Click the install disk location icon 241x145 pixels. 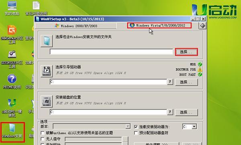(x=47, y=101)
